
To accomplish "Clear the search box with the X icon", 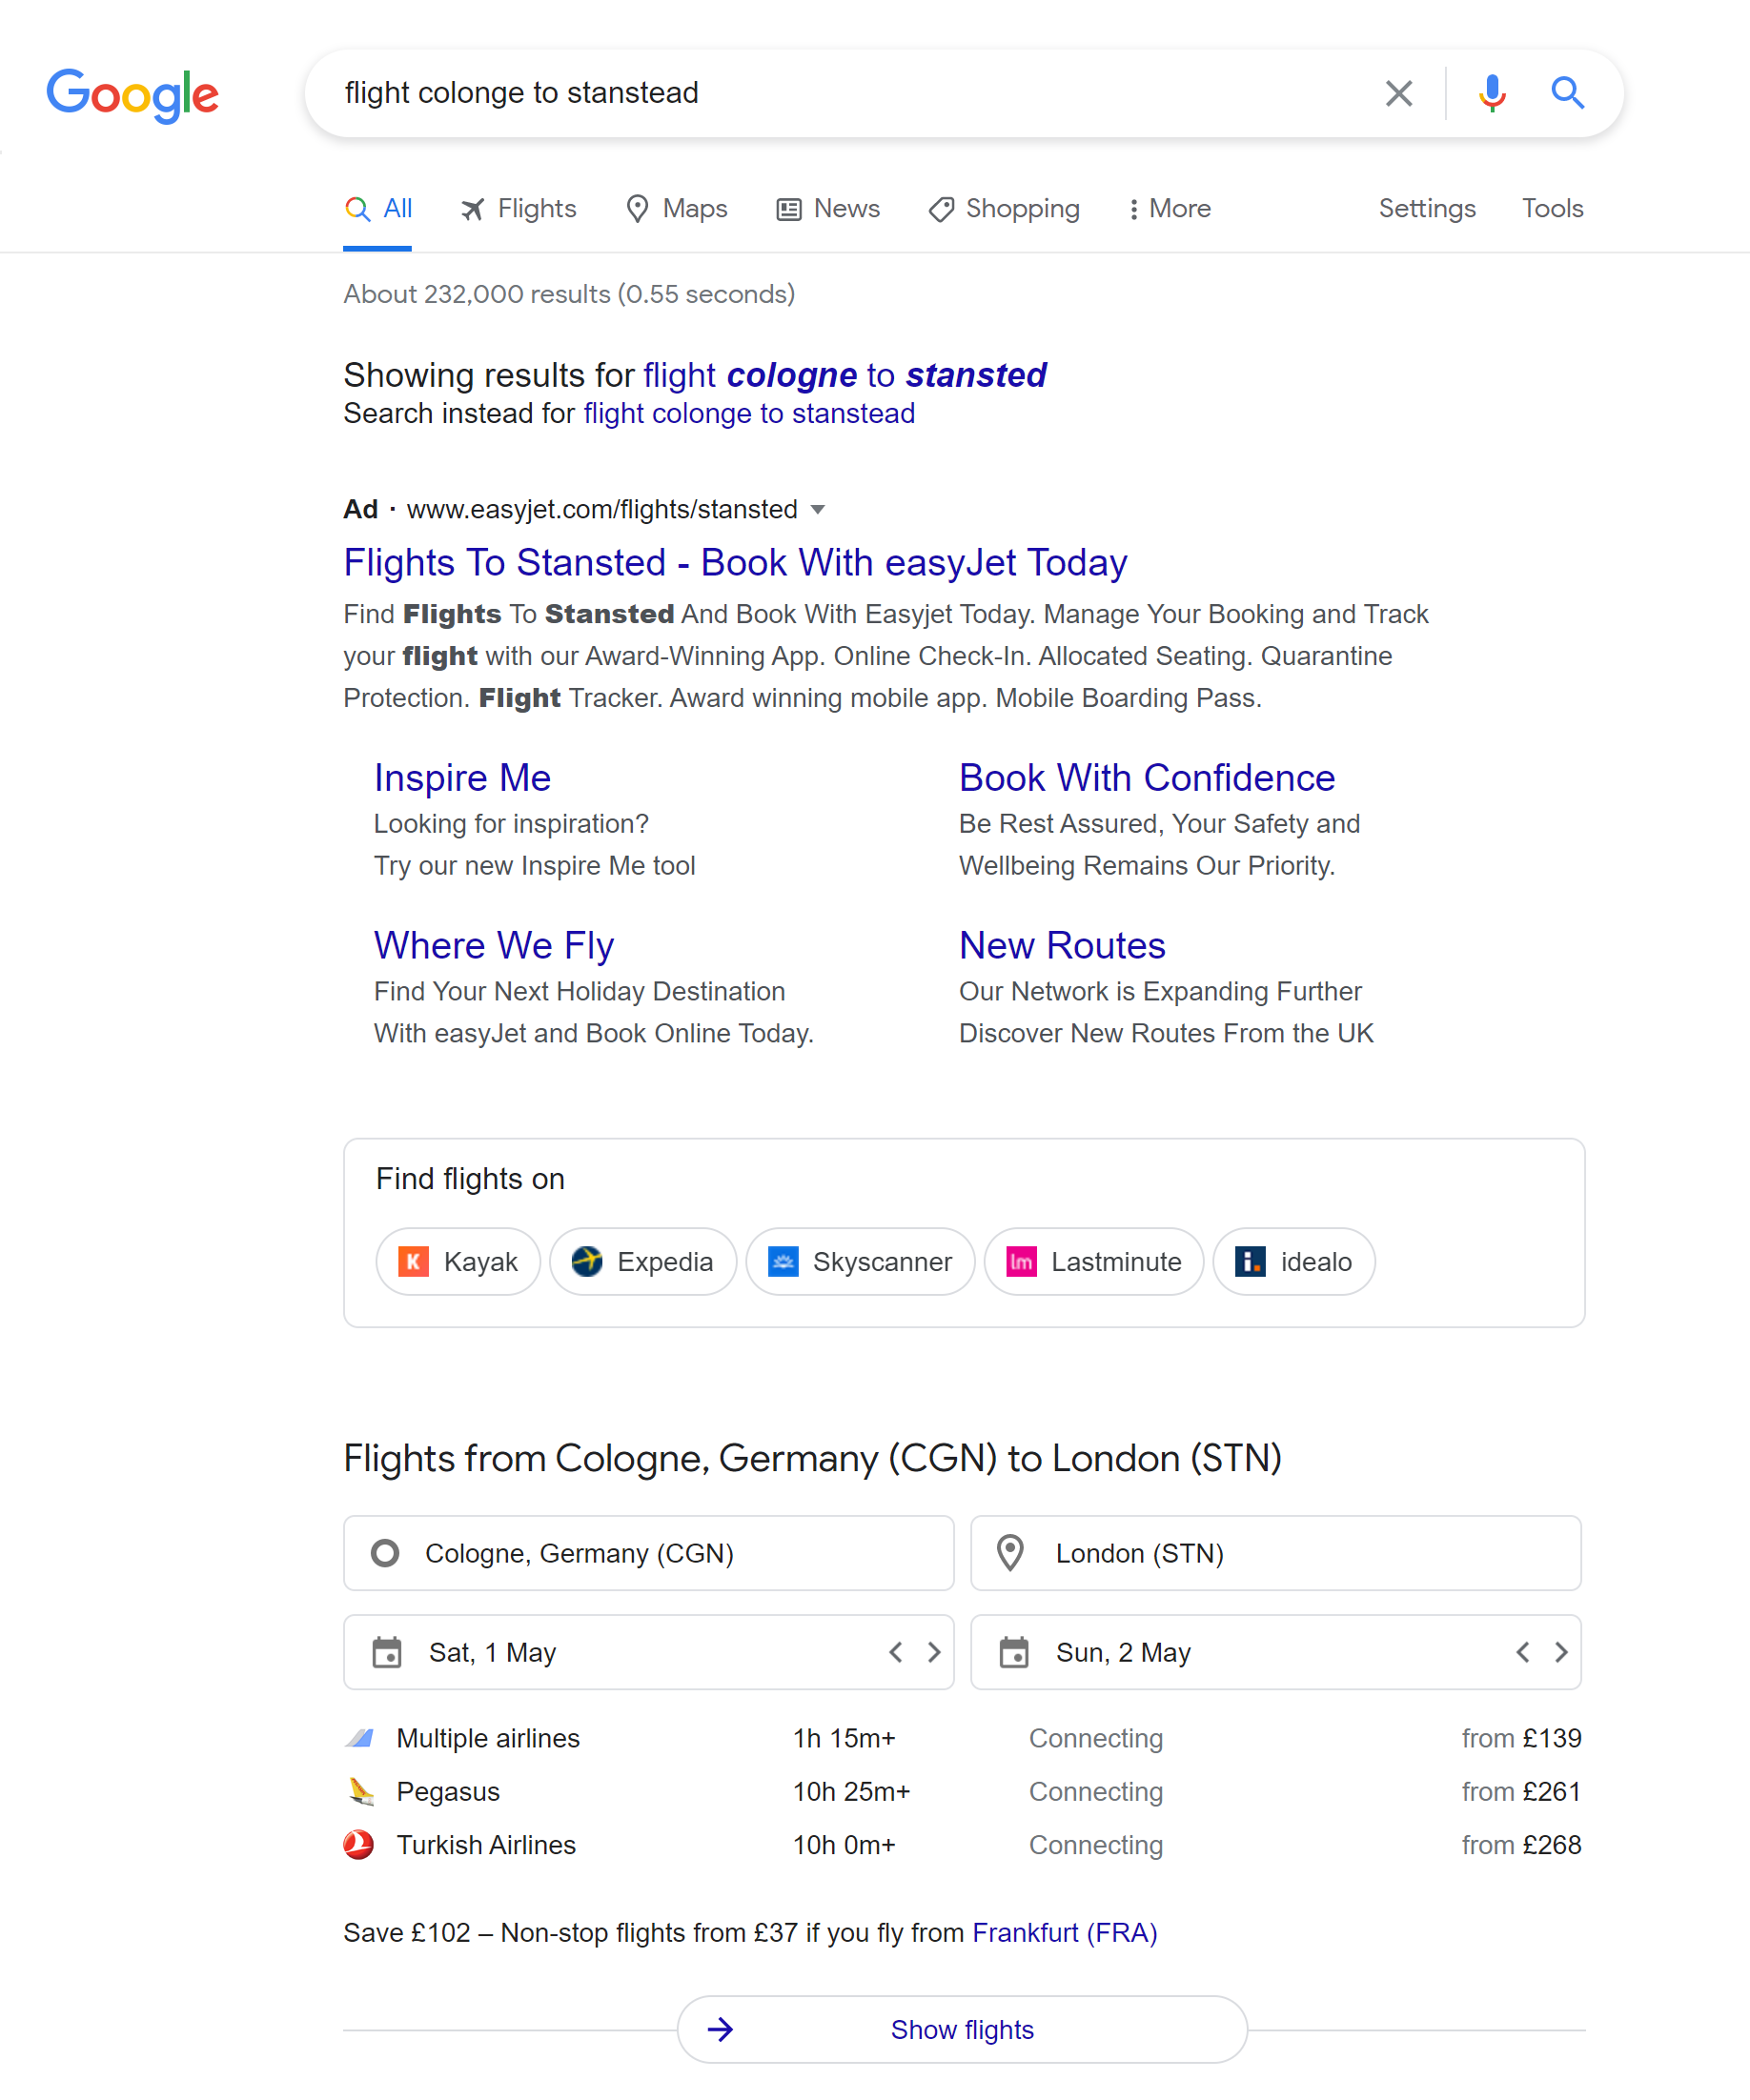I will point(1399,93).
